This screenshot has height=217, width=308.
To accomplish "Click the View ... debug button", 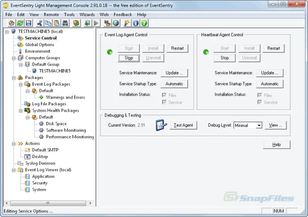I will pos(275,125).
